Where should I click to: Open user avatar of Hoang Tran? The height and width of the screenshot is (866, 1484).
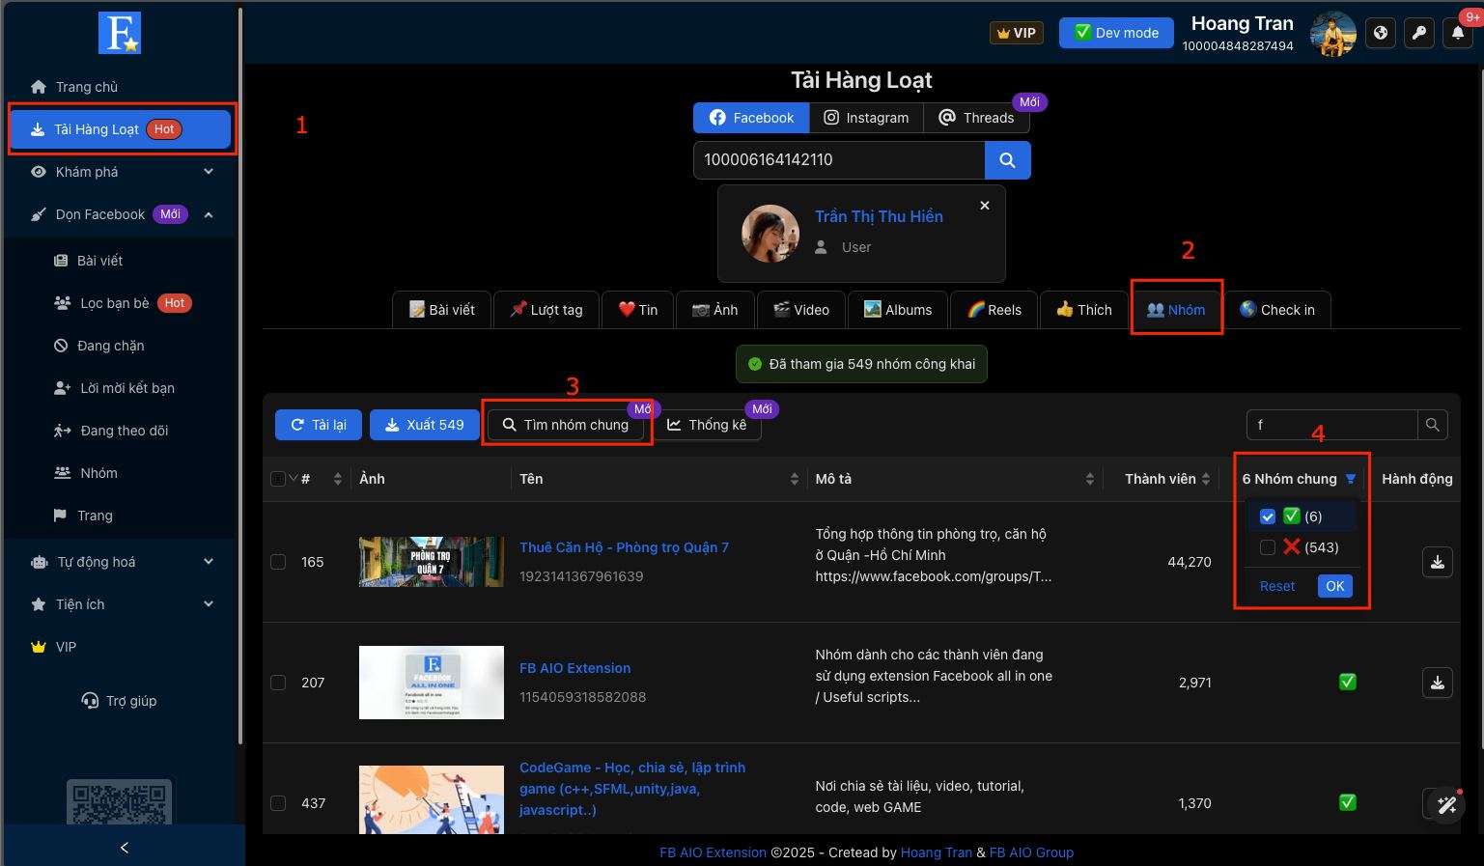tap(1333, 34)
